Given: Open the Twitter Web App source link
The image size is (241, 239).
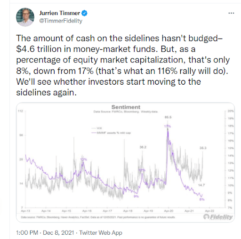Looking at the screenshot, I should pyautogui.click(x=101, y=232).
